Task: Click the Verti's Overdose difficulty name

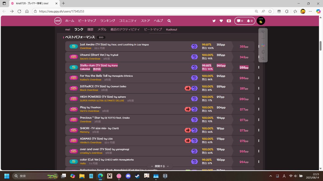Action: pos(90,111)
